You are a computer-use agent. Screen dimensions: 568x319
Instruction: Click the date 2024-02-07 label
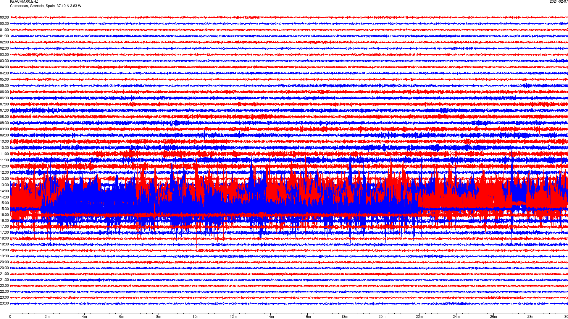(x=559, y=1)
